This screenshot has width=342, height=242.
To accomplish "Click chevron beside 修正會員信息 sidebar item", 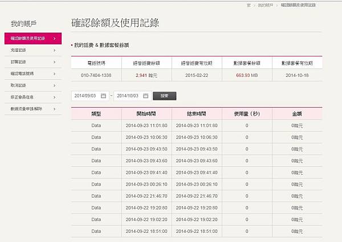I will pos(55,97).
